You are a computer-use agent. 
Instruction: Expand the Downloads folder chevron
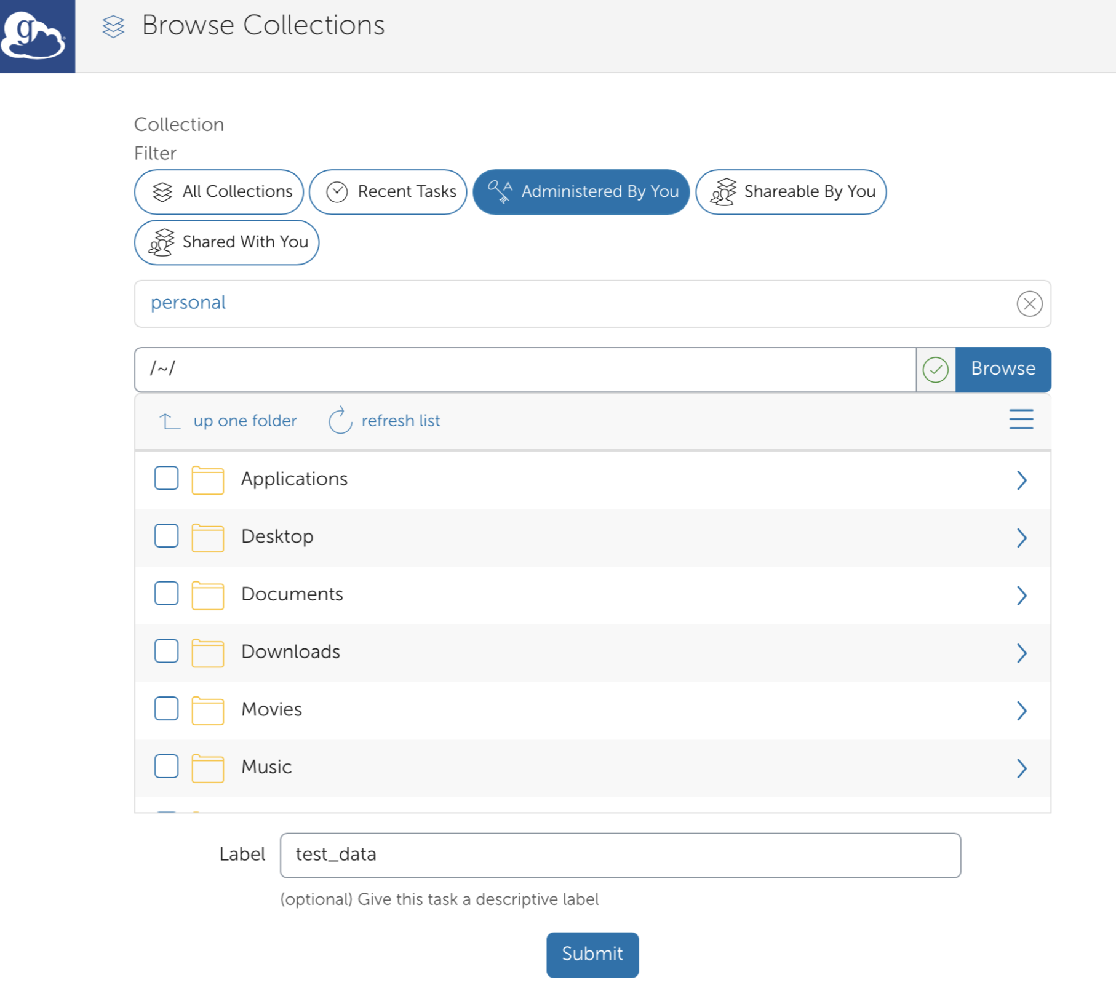point(1022,653)
